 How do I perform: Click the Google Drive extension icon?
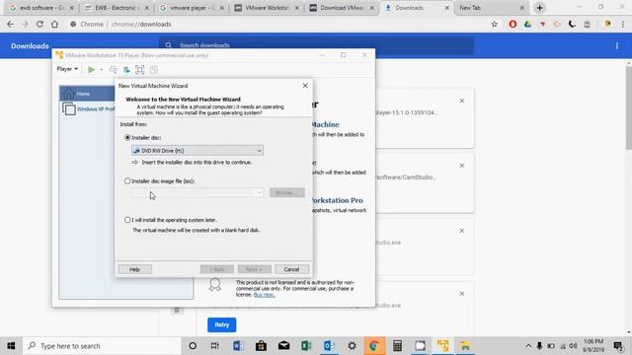(527, 24)
